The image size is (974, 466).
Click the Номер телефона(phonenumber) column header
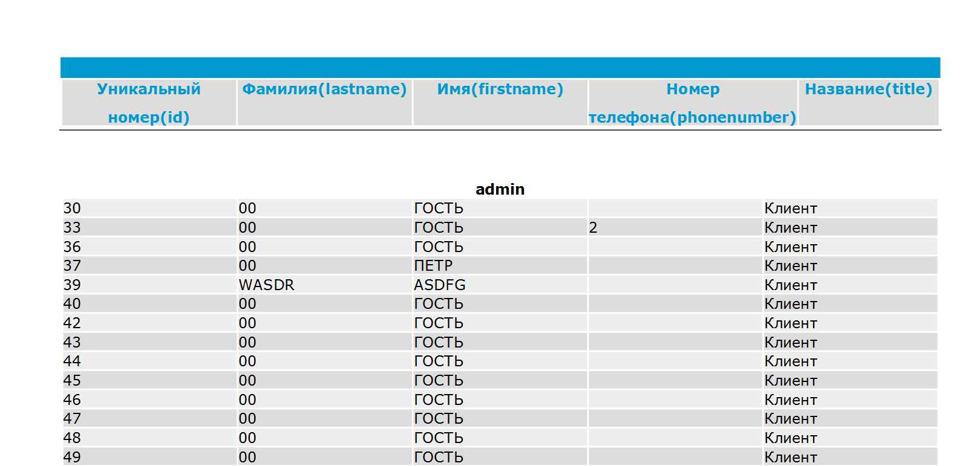click(x=693, y=103)
